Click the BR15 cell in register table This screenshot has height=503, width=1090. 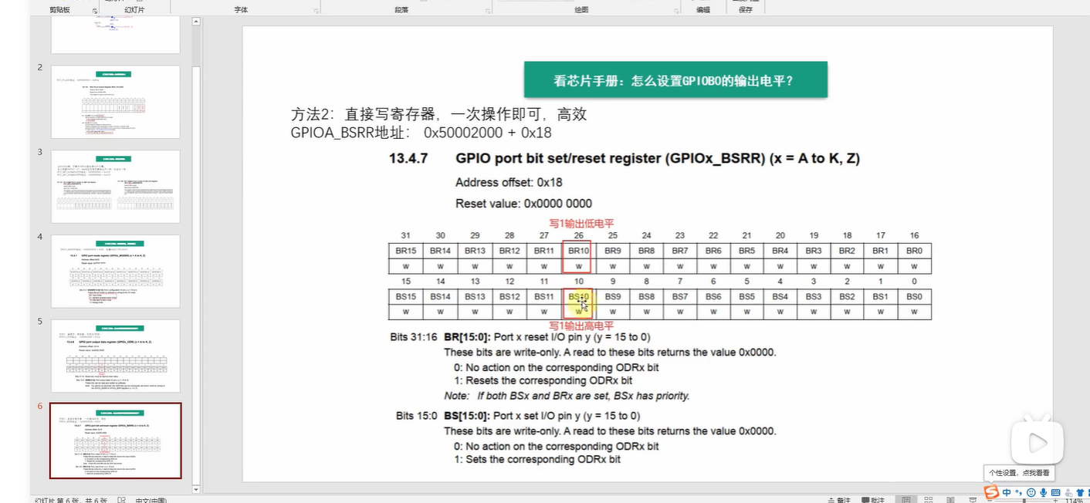pos(406,251)
